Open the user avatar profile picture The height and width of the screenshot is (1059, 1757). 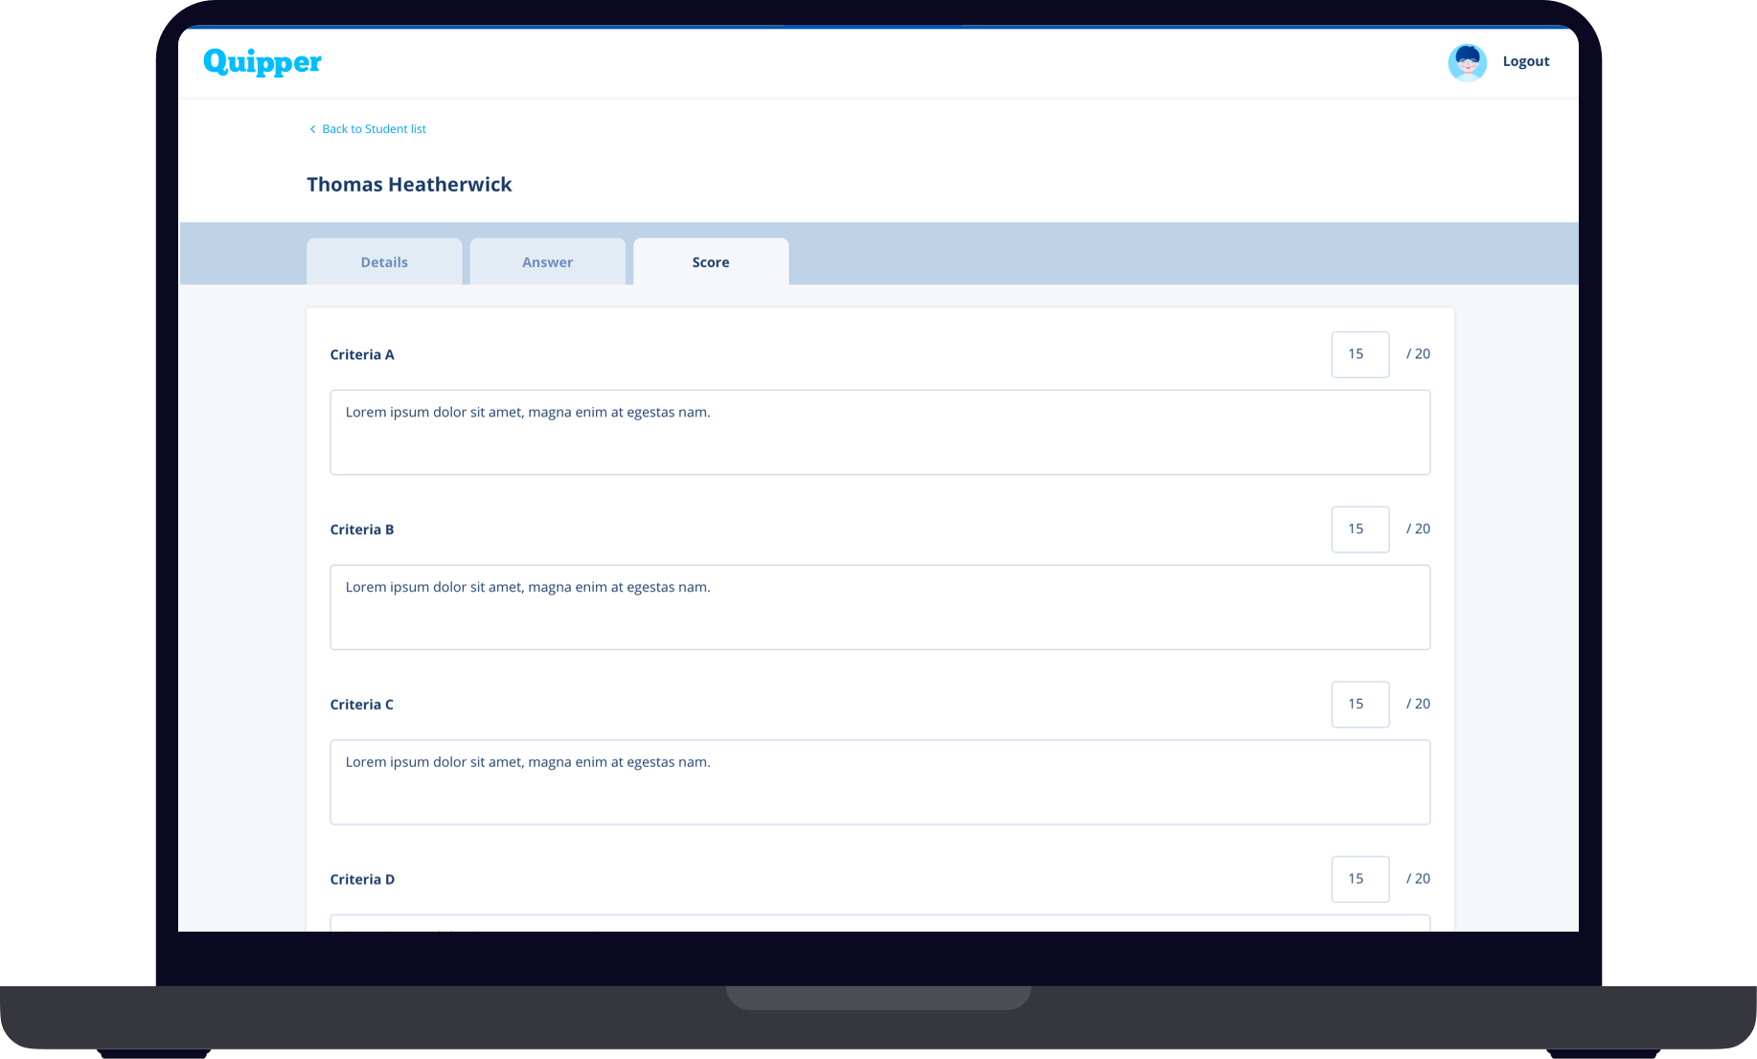tap(1467, 62)
